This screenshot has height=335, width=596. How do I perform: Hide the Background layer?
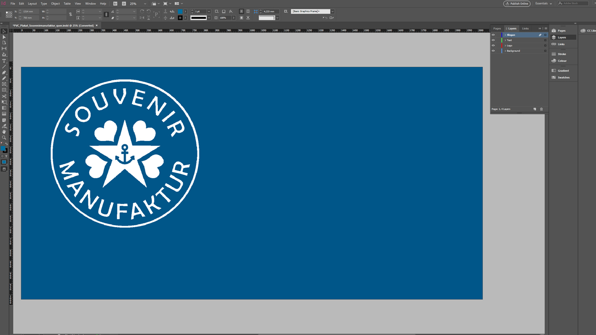click(x=493, y=51)
